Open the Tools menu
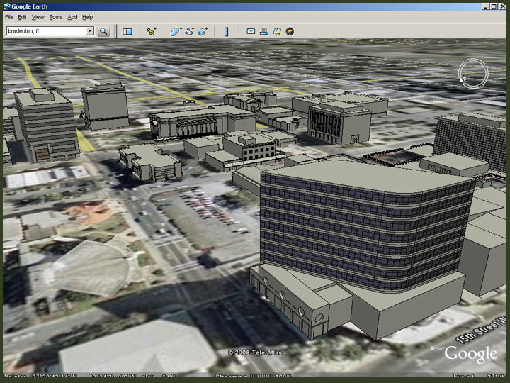Screen dimensions: 510x383 coord(56,17)
